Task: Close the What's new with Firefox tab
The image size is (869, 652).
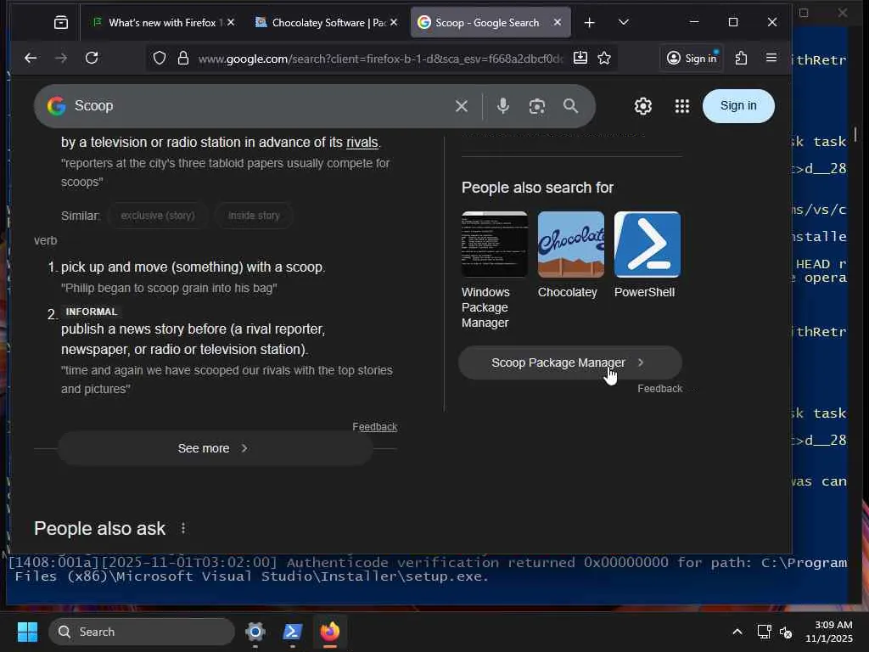Action: pyautogui.click(x=231, y=22)
